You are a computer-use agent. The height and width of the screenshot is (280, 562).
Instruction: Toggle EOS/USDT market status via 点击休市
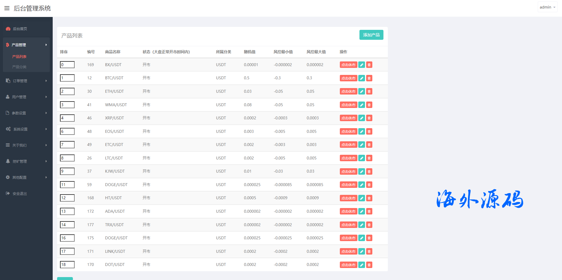coord(348,132)
